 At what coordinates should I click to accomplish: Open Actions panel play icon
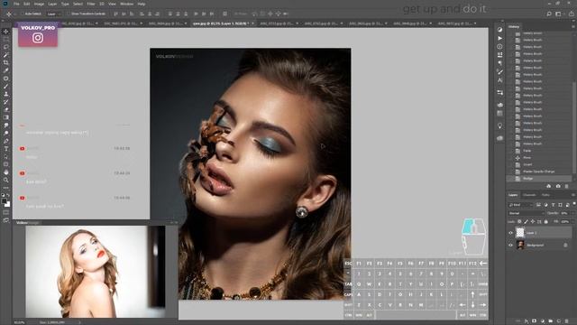click(499, 38)
